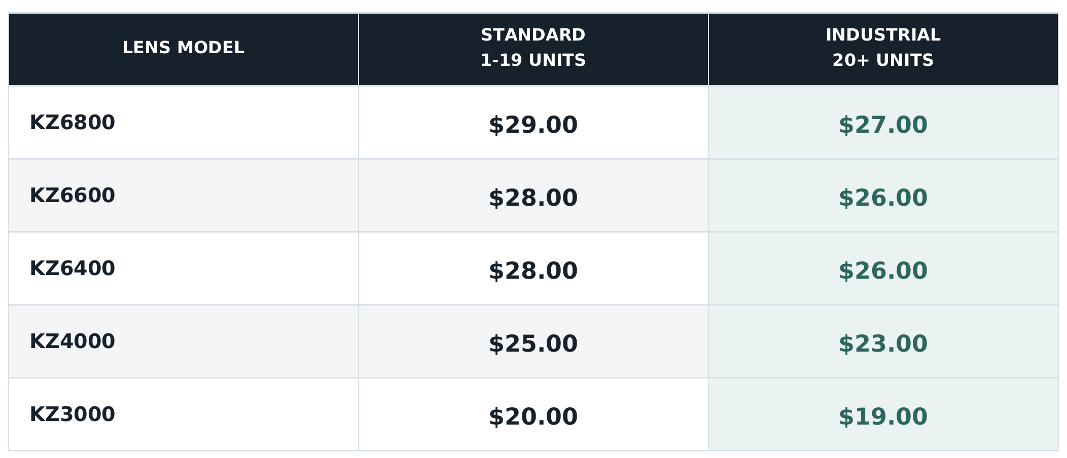Viewport: 1067px width, 458px height.
Task: Click KZ6600 industrial price $26.00
Action: coord(883,198)
